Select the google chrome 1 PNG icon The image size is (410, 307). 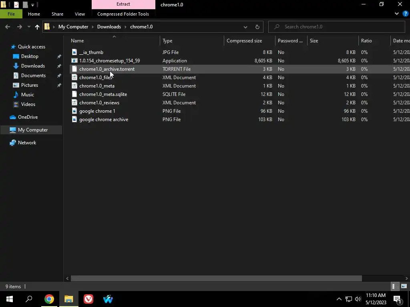tap(74, 111)
